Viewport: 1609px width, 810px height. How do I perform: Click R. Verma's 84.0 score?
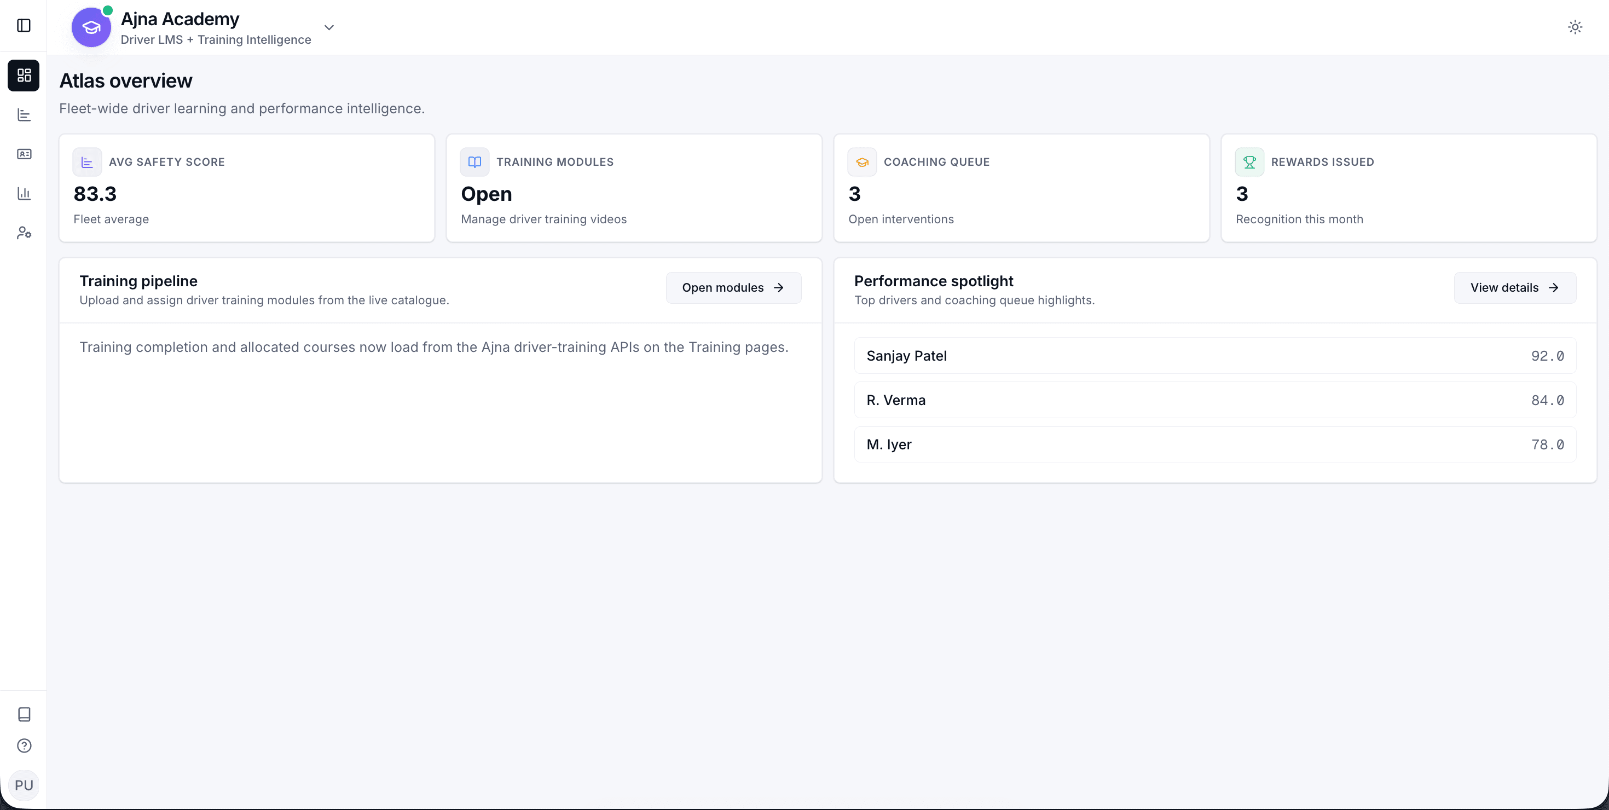tap(1547, 400)
